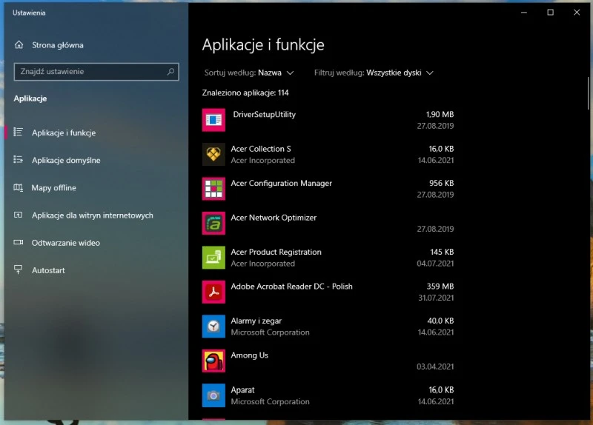Click the Znajdź ustawienie search field
Viewport: 593px width, 425px height.
pos(89,72)
